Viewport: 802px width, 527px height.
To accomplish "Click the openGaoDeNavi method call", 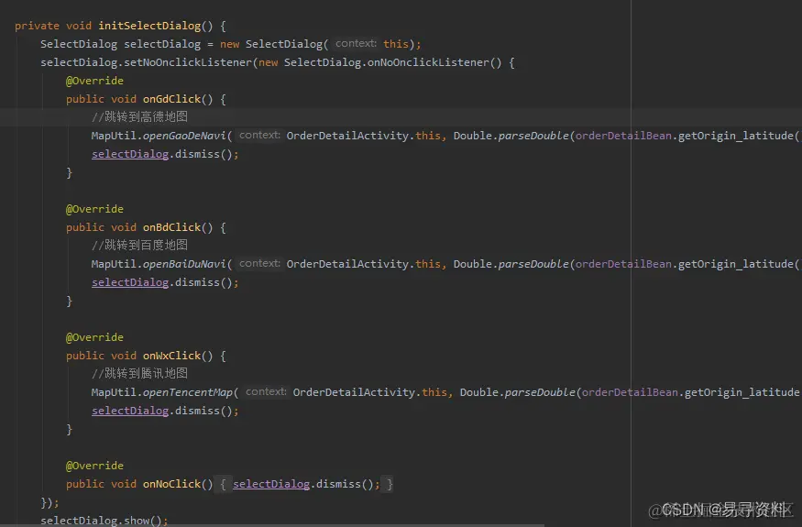I will (x=184, y=136).
